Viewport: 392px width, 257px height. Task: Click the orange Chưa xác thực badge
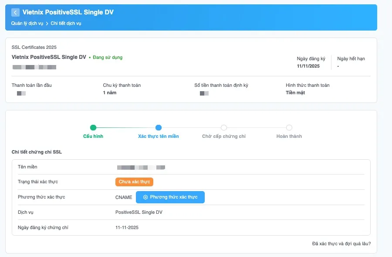pyautogui.click(x=134, y=182)
